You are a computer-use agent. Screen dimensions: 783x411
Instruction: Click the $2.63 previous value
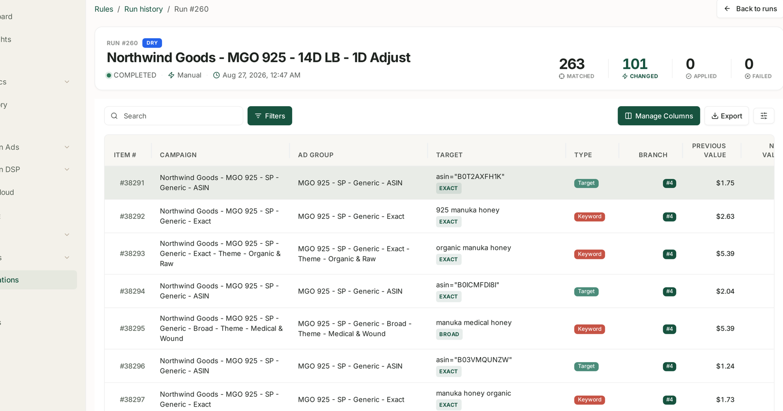(725, 216)
